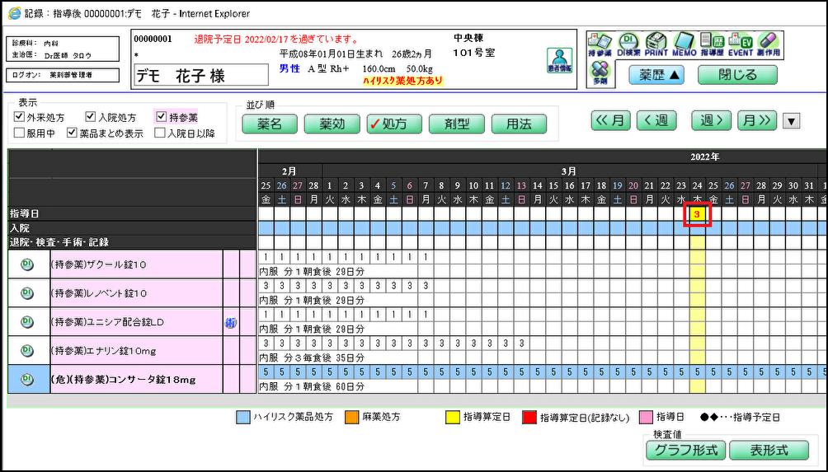Image resolution: width=828 pixels, height=472 pixels.
Task: Jump forward one month with 月>>
Action: point(757,121)
